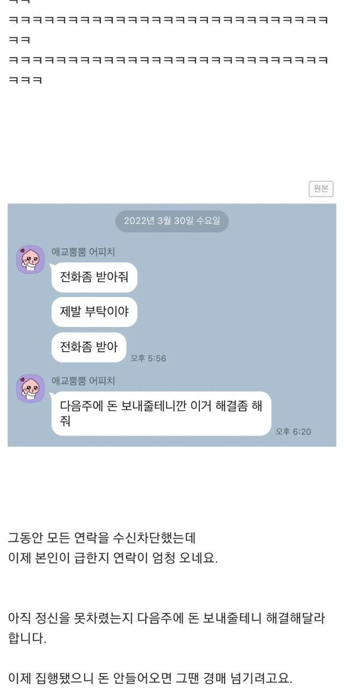Screen dimensions: 344x688
Task: Open the upper Apeach profile avatar
Action: 30,260
